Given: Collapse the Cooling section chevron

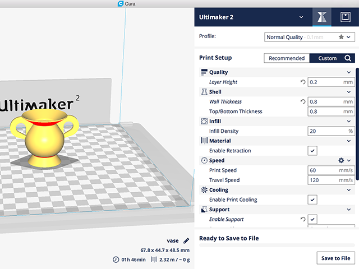Looking at the screenshot, I should 349,190.
